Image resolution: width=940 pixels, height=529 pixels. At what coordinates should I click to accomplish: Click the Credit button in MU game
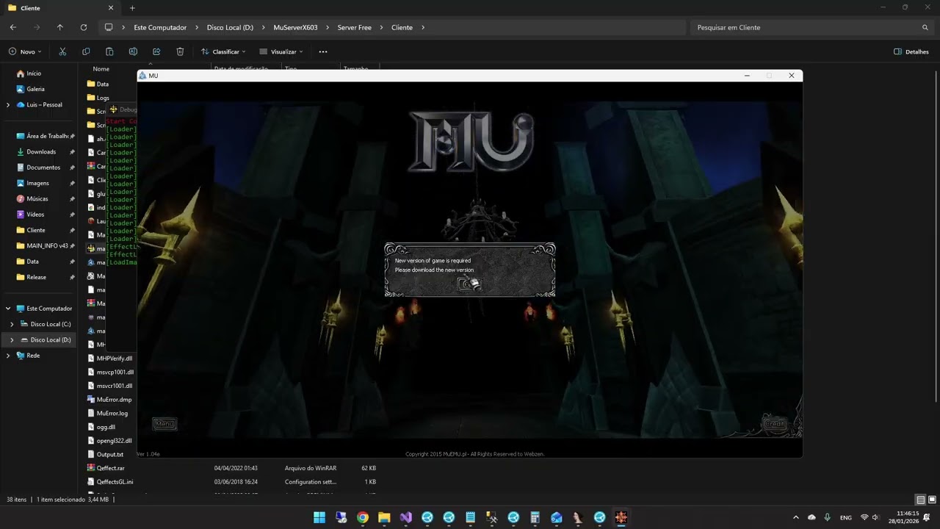tap(775, 423)
